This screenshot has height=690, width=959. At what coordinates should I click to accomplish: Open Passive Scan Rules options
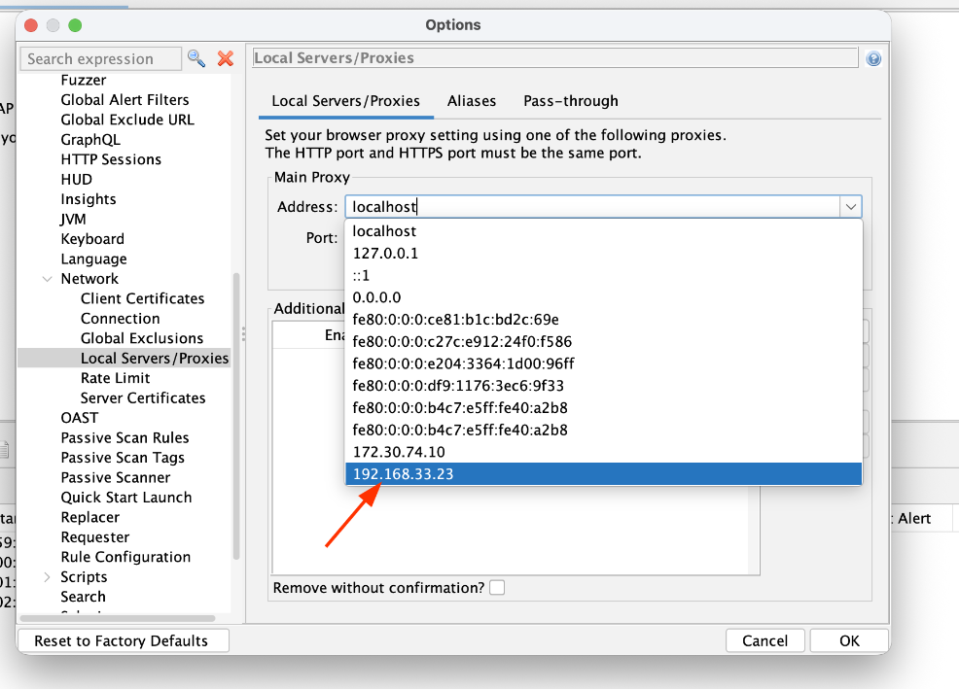pyautogui.click(x=124, y=437)
